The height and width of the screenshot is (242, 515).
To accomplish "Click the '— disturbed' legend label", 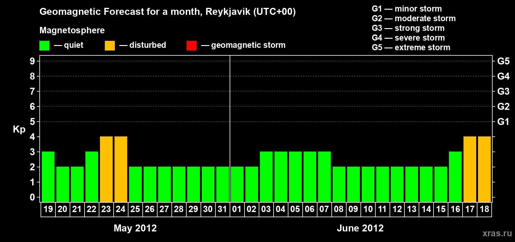I will pyautogui.click(x=143, y=45).
